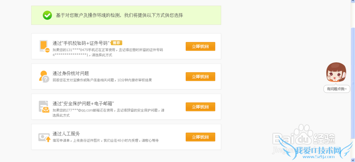Click the security question email icon

click(x=44, y=106)
